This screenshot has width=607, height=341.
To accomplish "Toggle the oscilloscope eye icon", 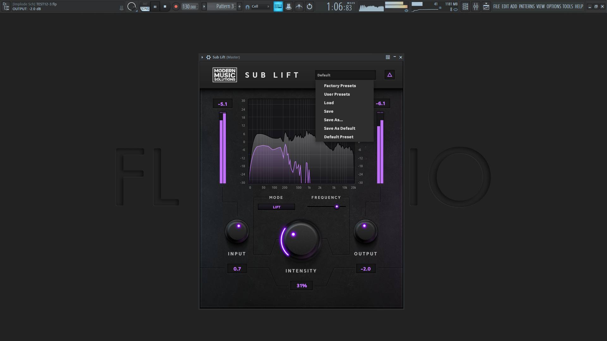I will pos(406,10).
